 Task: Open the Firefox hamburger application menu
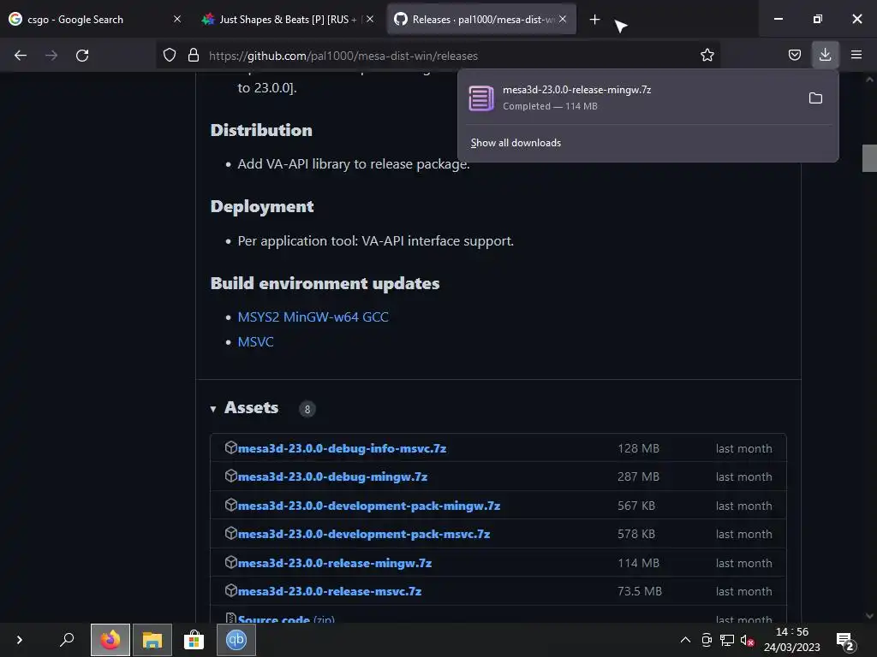(856, 55)
